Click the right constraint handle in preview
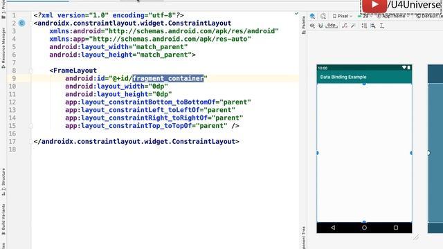The height and width of the screenshot is (249, 443). [411, 153]
